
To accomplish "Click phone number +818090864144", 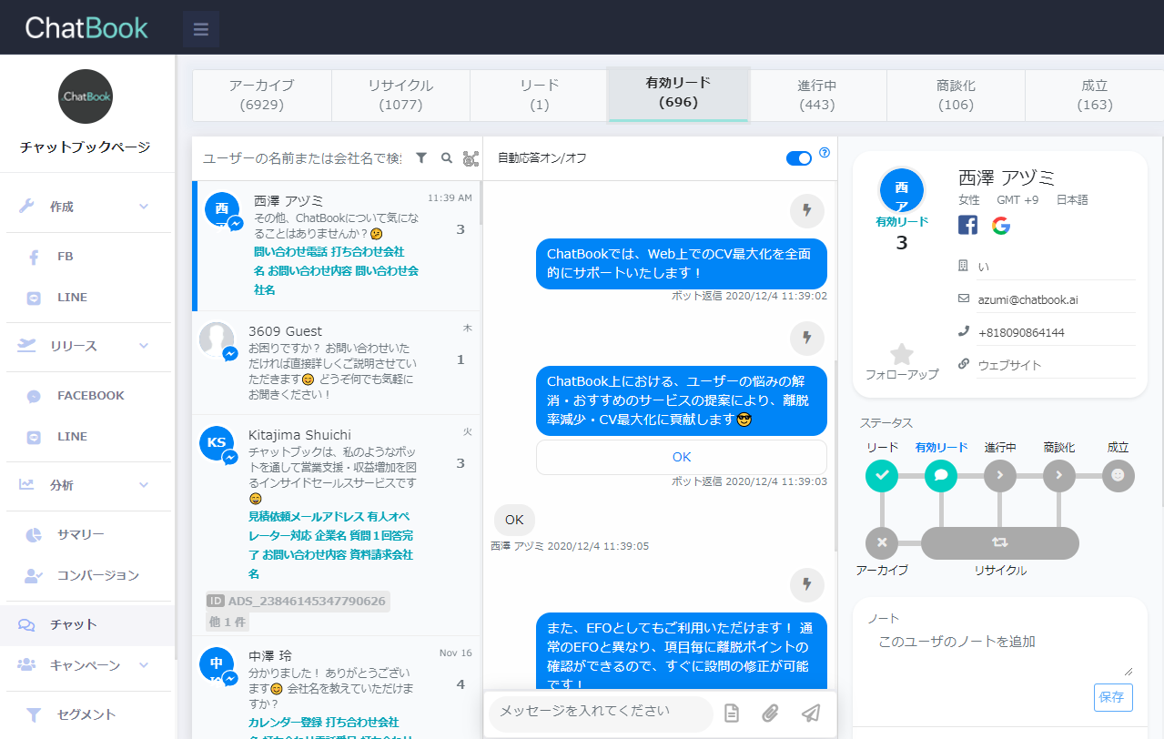I will pyautogui.click(x=1056, y=333).
